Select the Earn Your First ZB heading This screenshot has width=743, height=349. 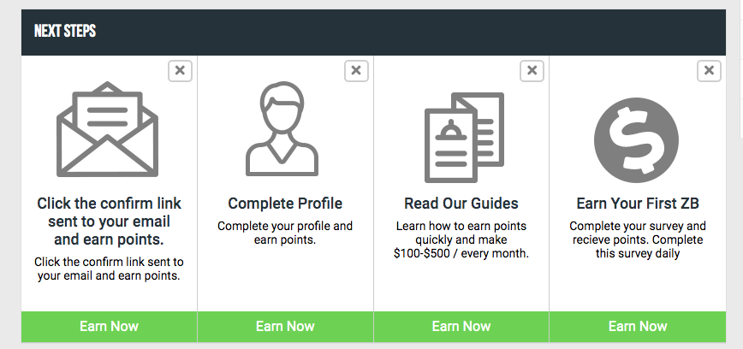click(638, 204)
